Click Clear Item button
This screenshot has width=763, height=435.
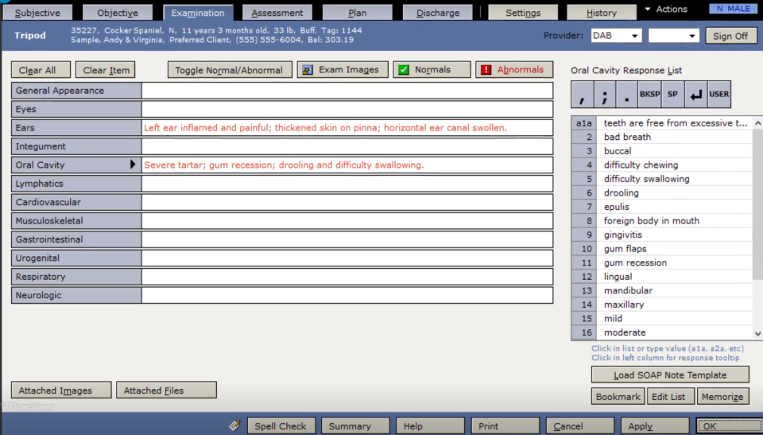pyautogui.click(x=106, y=70)
